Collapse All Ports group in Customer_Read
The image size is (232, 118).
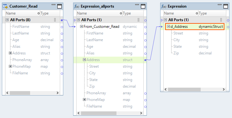(7, 20)
